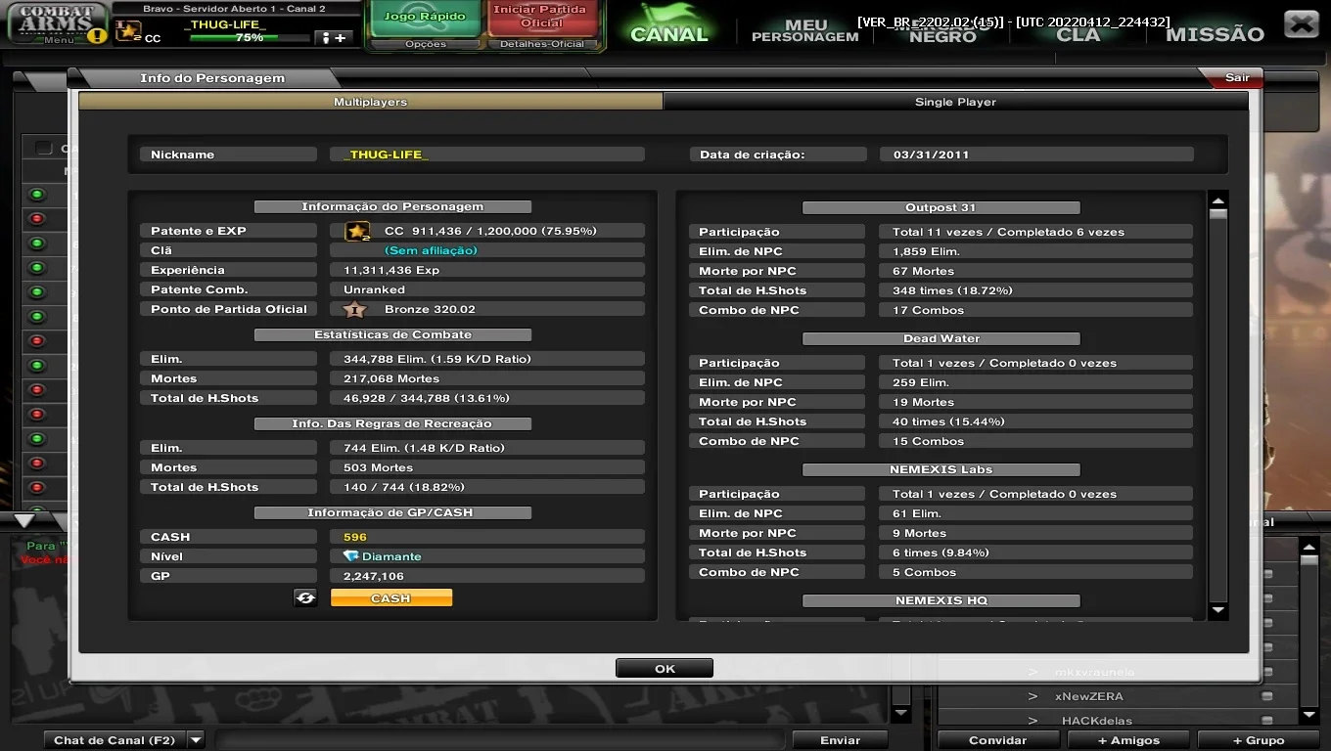This screenshot has width=1331, height=751.
Task: Click the Chat de Canal (F2) button
Action: click(115, 740)
